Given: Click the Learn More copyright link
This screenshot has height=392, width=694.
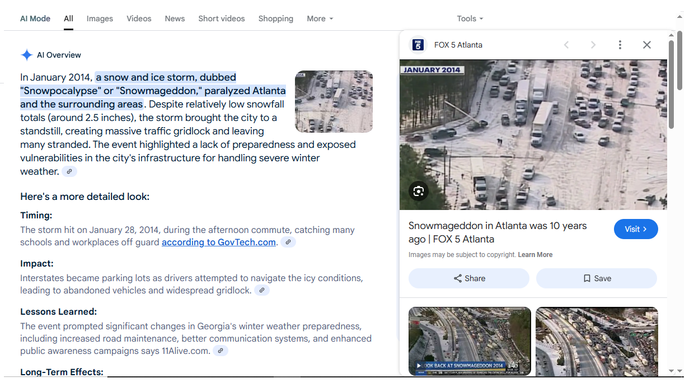Looking at the screenshot, I should 535,255.
